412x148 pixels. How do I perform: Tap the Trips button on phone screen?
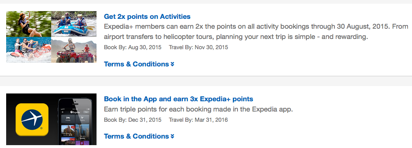click(x=86, y=112)
